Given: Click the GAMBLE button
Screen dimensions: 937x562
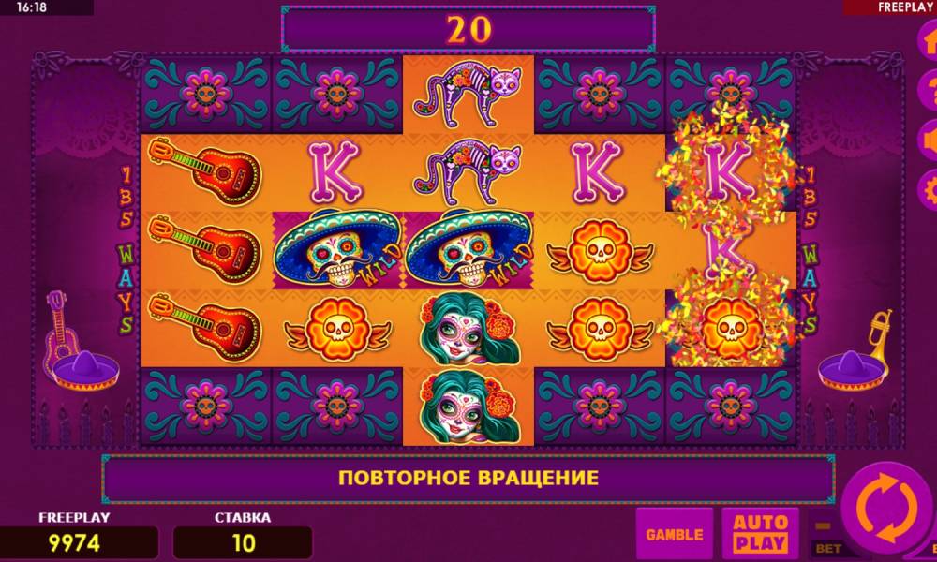Looking at the screenshot, I should [x=674, y=533].
